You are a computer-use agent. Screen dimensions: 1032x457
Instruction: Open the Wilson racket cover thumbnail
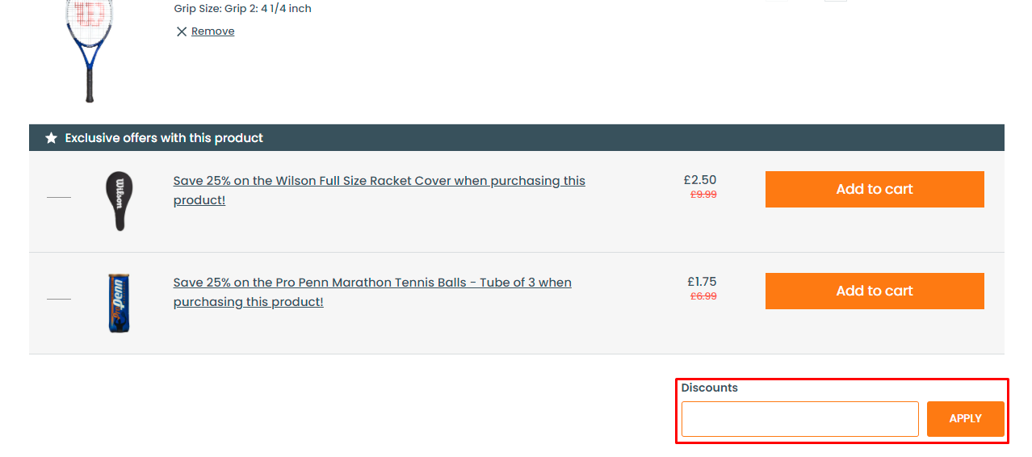120,201
